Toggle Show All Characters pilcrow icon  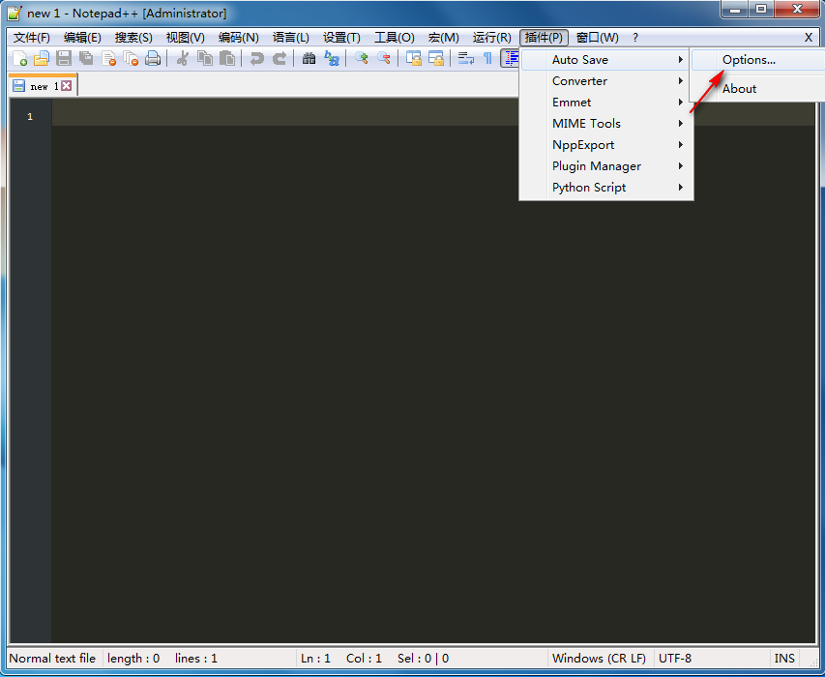coord(487,58)
